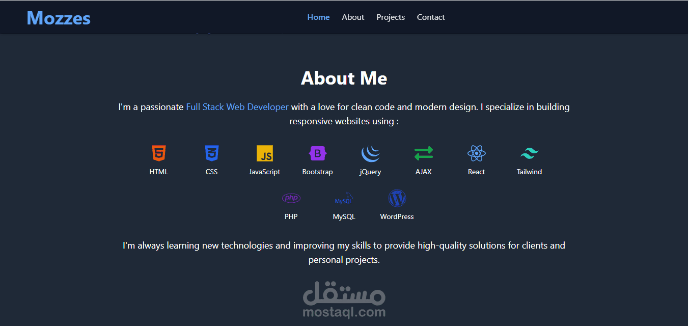Click the About Me heading
Screen dimensions: 689x326
pos(344,78)
